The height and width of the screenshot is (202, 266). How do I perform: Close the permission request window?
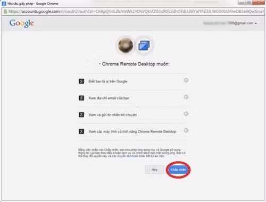pos(259,3)
